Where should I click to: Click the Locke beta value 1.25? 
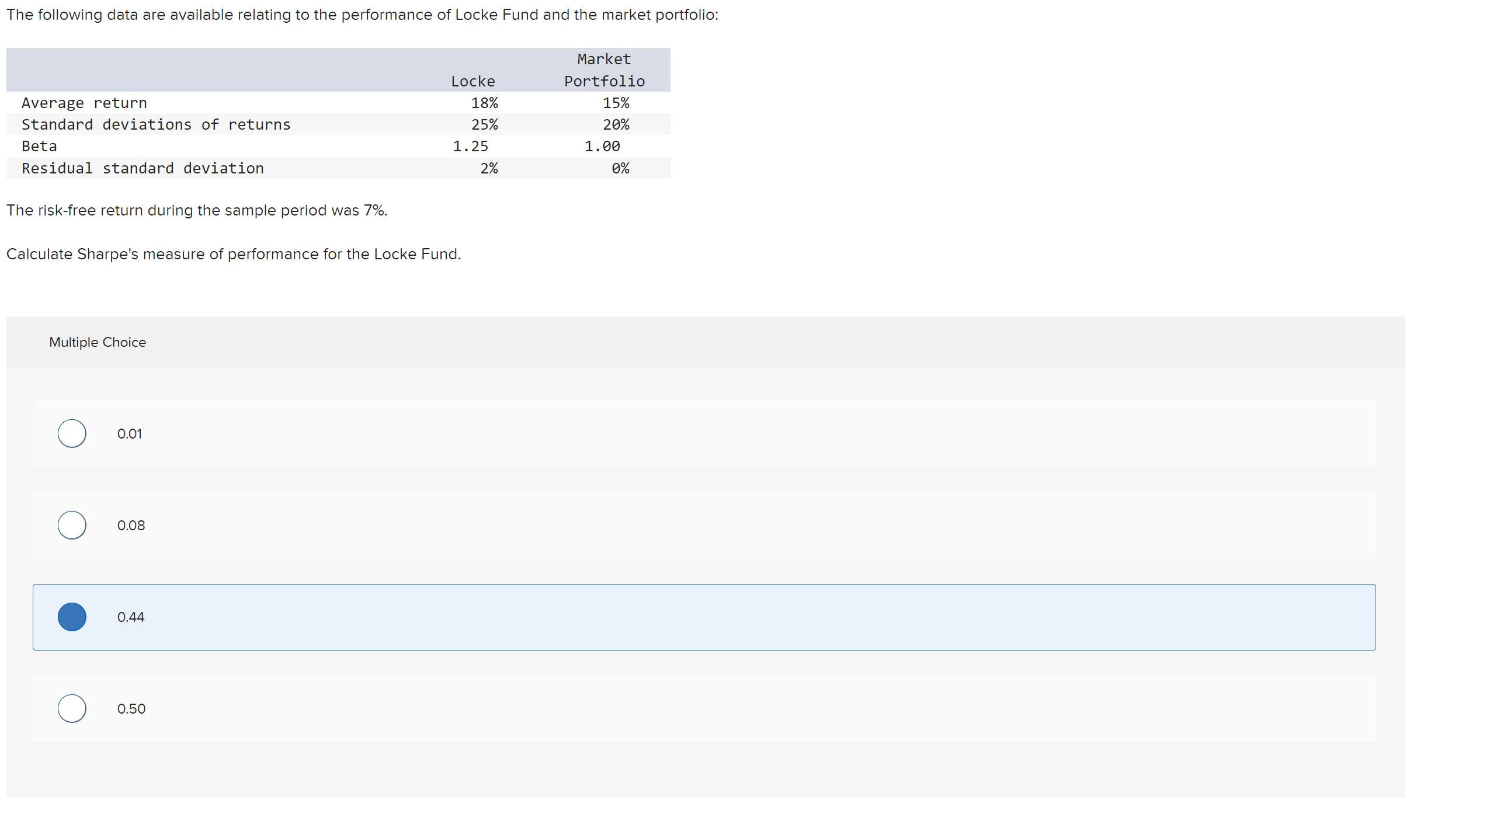tap(471, 146)
